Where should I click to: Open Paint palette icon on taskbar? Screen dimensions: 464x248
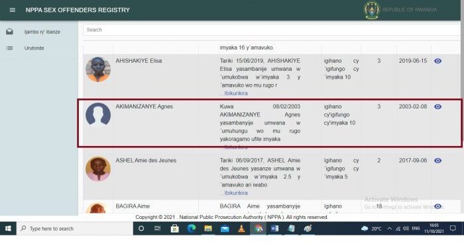coord(308,229)
